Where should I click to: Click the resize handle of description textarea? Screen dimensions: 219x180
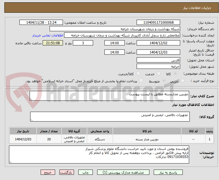(31, 99)
